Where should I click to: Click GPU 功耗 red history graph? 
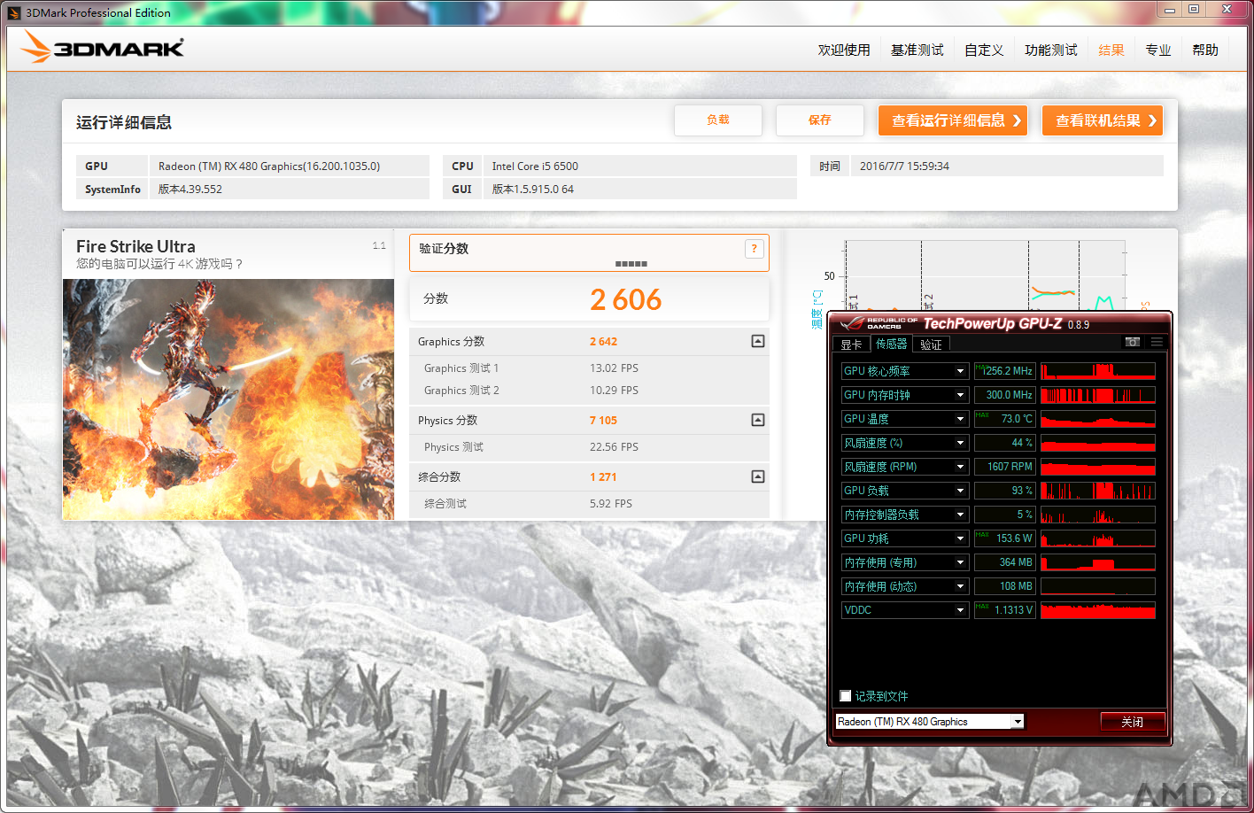[1098, 538]
